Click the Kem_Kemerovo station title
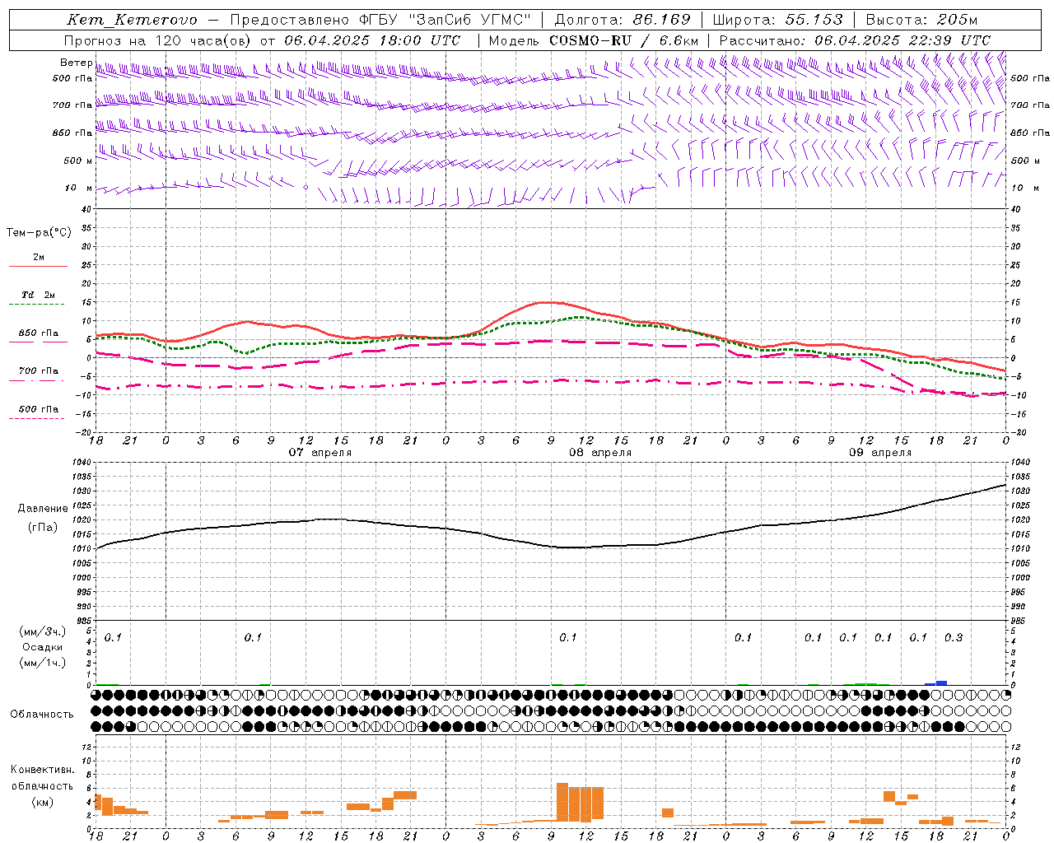 132,20
